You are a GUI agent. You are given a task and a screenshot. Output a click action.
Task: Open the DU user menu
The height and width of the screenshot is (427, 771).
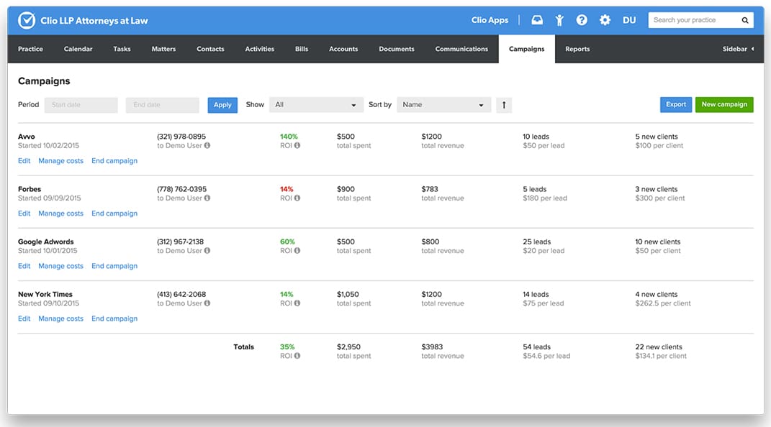(629, 20)
